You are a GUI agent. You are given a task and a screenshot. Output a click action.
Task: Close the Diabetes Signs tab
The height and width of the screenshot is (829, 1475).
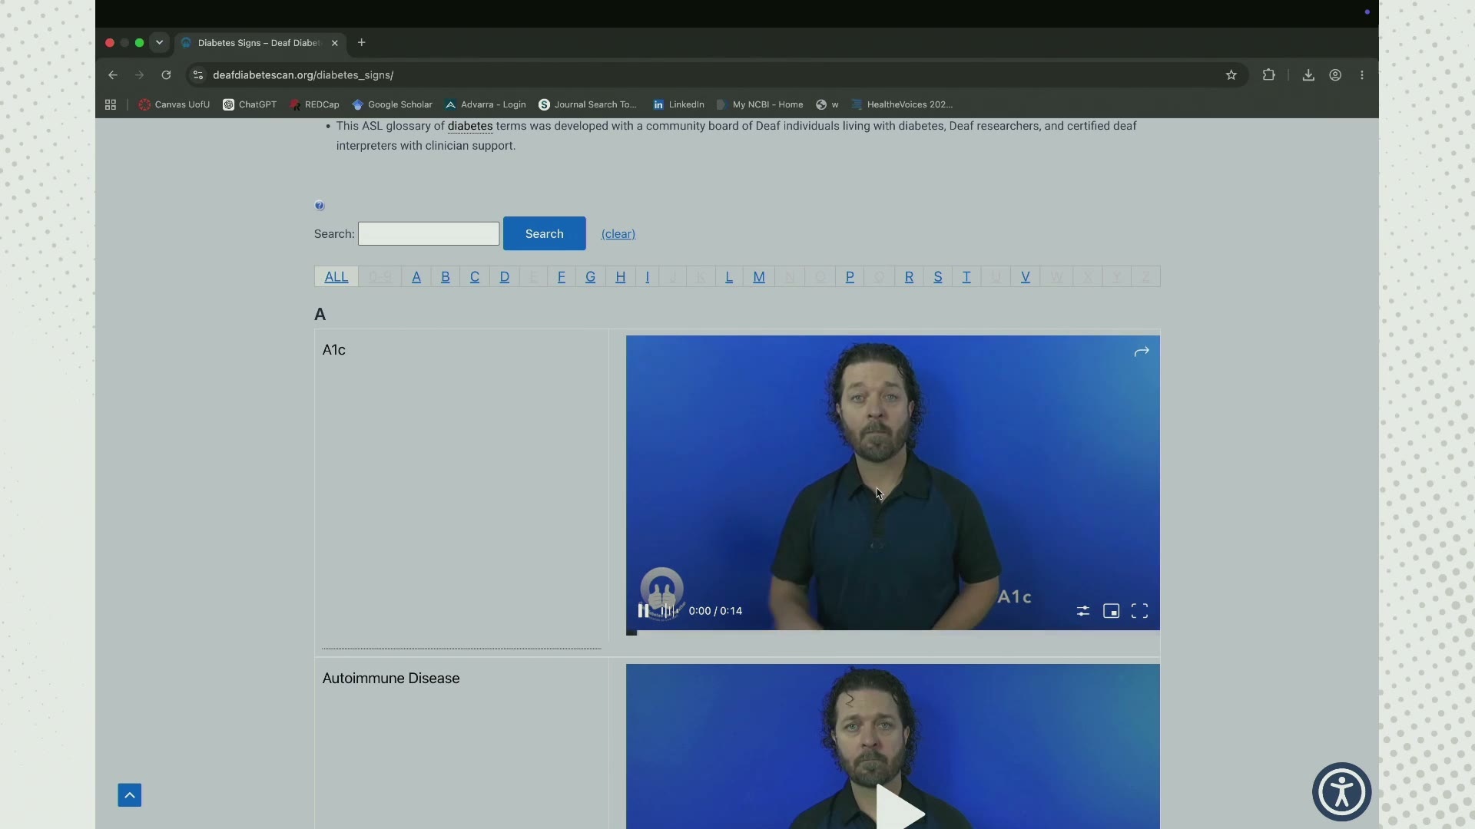point(335,43)
